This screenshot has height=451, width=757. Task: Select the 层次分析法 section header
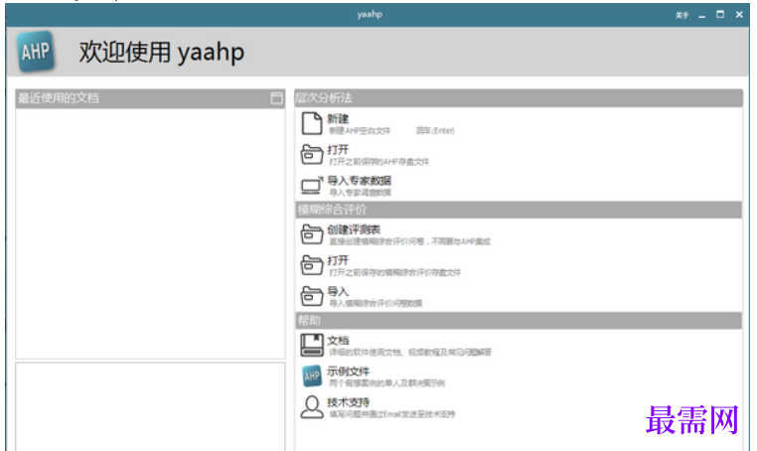tap(519, 98)
